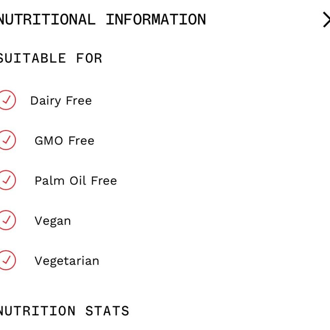Viewport: 330px width, 330px height.
Task: Select the red circled check beside Vegan
Action: [6, 220]
